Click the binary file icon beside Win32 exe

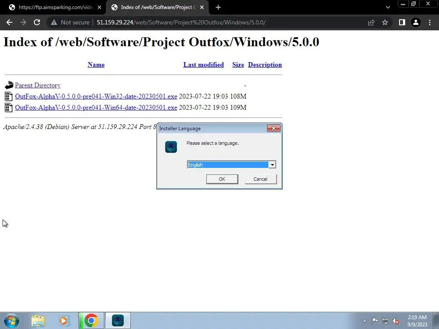click(x=9, y=96)
